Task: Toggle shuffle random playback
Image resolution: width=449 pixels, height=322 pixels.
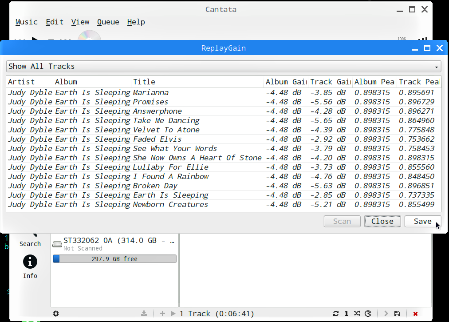Action: (x=357, y=314)
